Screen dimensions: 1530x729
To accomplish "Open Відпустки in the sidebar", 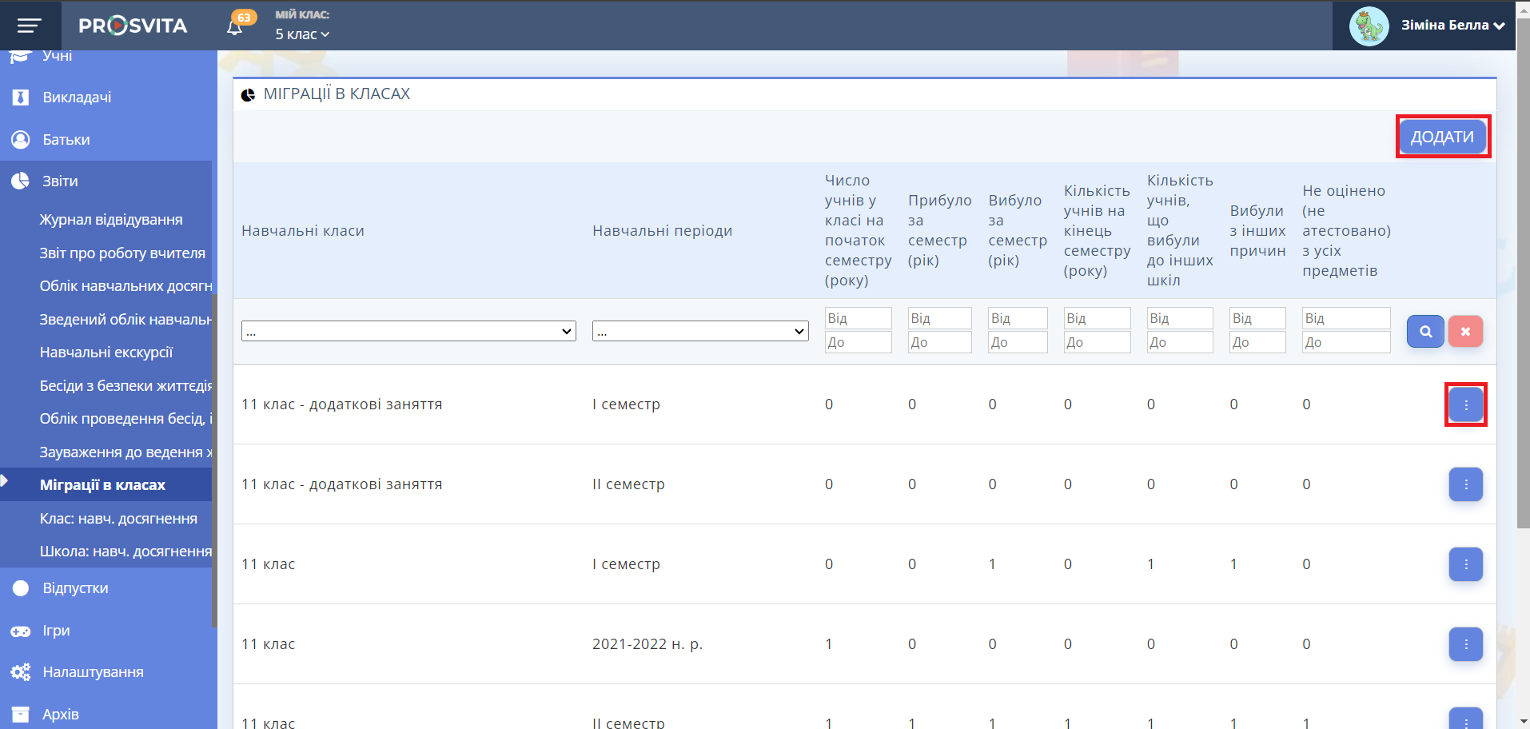I will click(75, 588).
